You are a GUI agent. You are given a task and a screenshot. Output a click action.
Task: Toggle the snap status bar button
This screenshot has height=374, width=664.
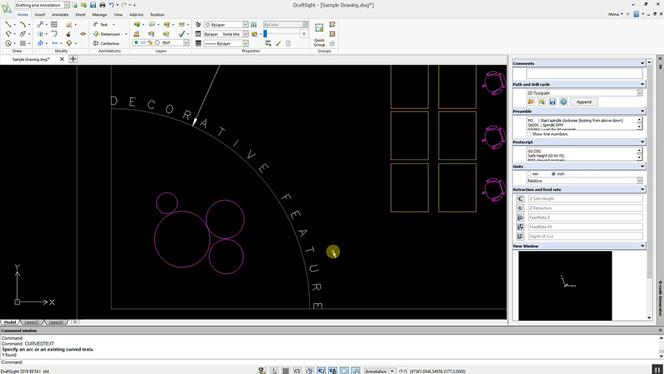pos(274,371)
